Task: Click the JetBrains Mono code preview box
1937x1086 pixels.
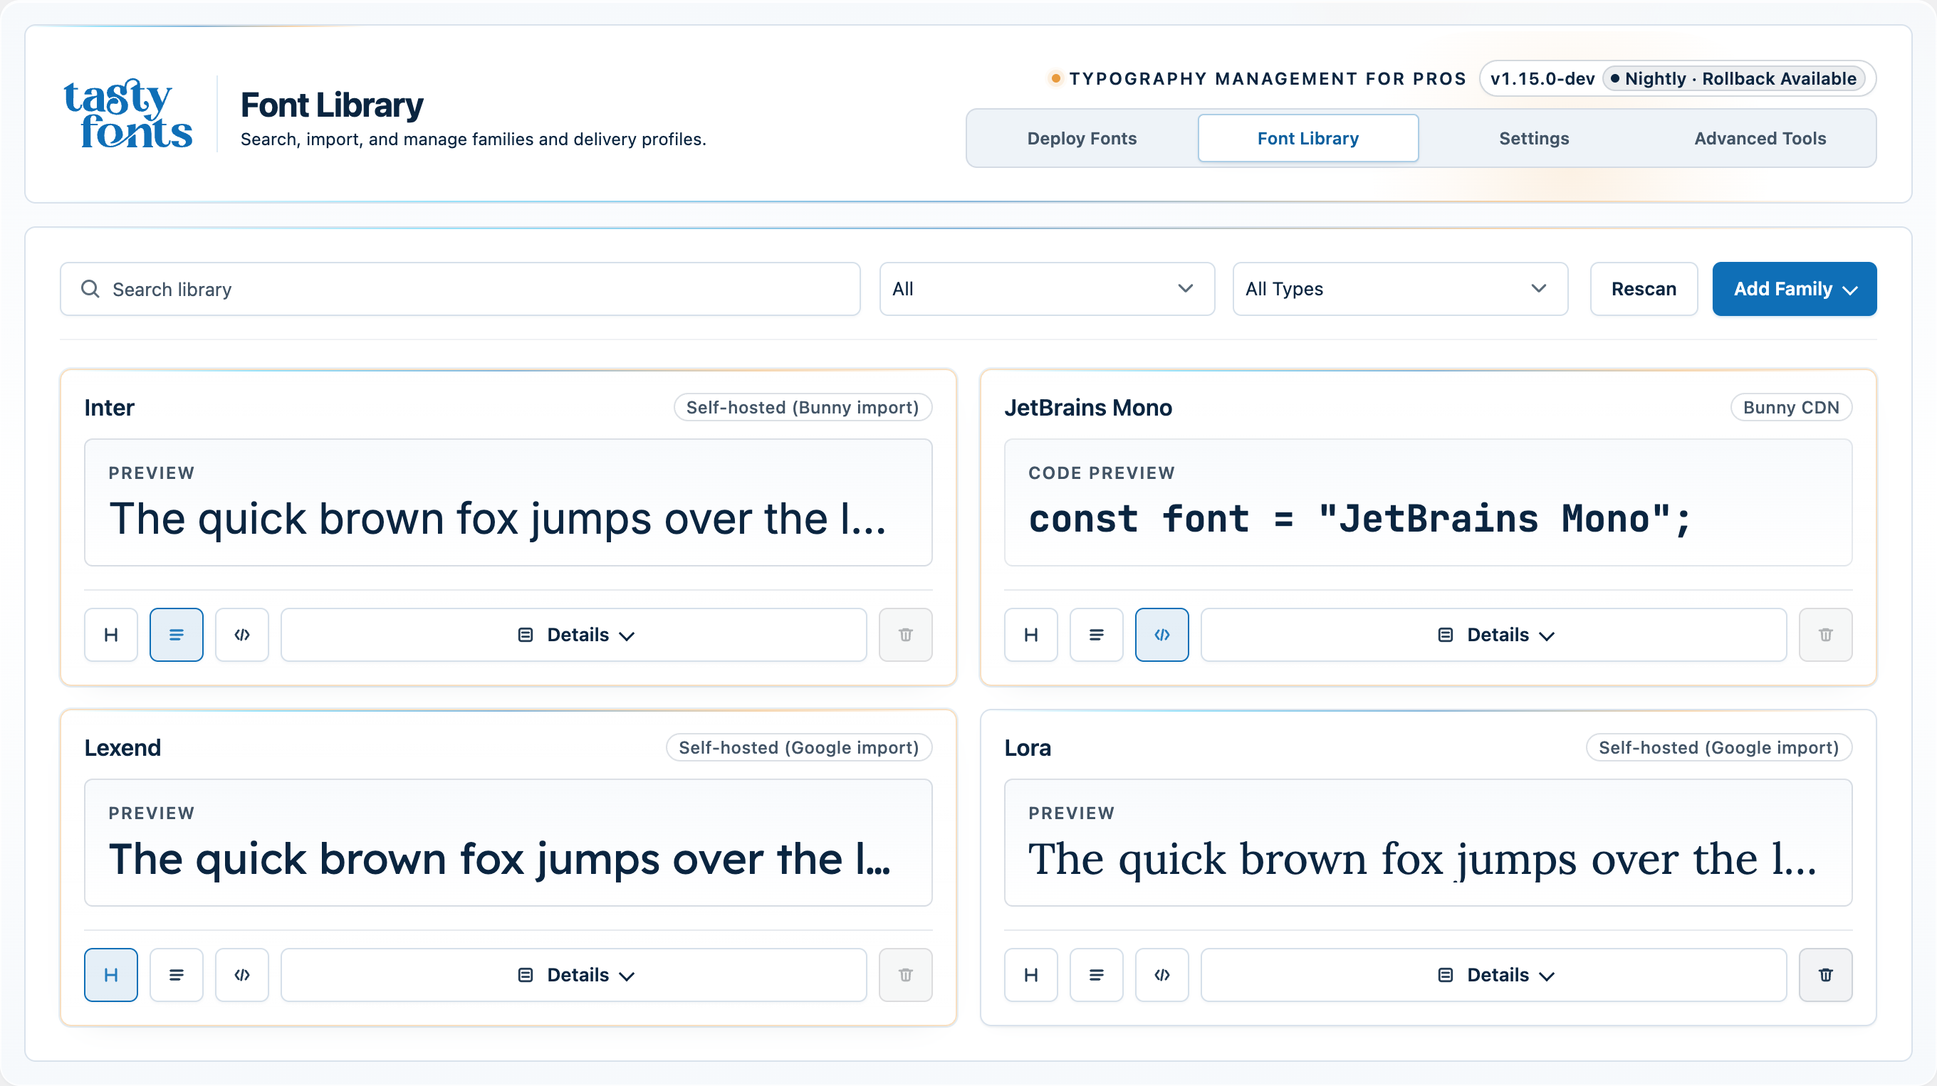Action: 1428,502
